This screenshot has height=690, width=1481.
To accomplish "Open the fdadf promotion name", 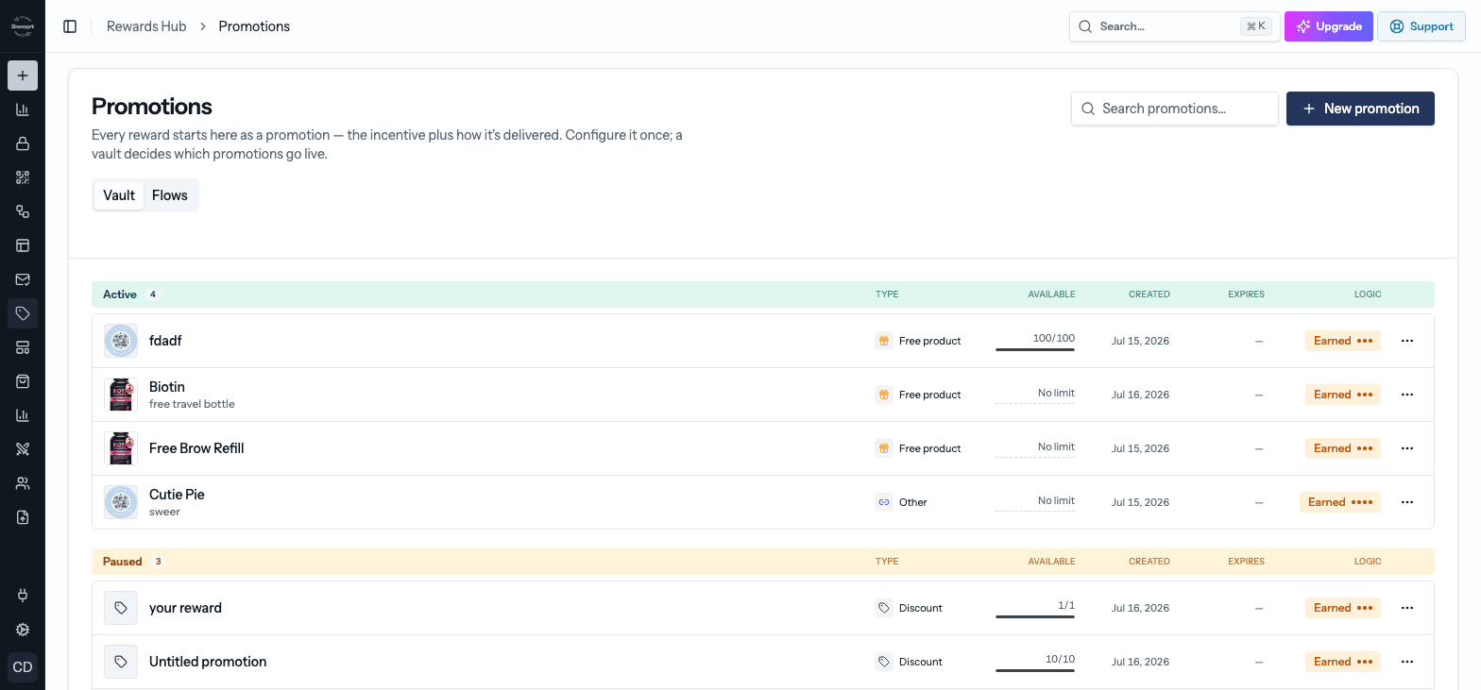I will click(x=165, y=341).
